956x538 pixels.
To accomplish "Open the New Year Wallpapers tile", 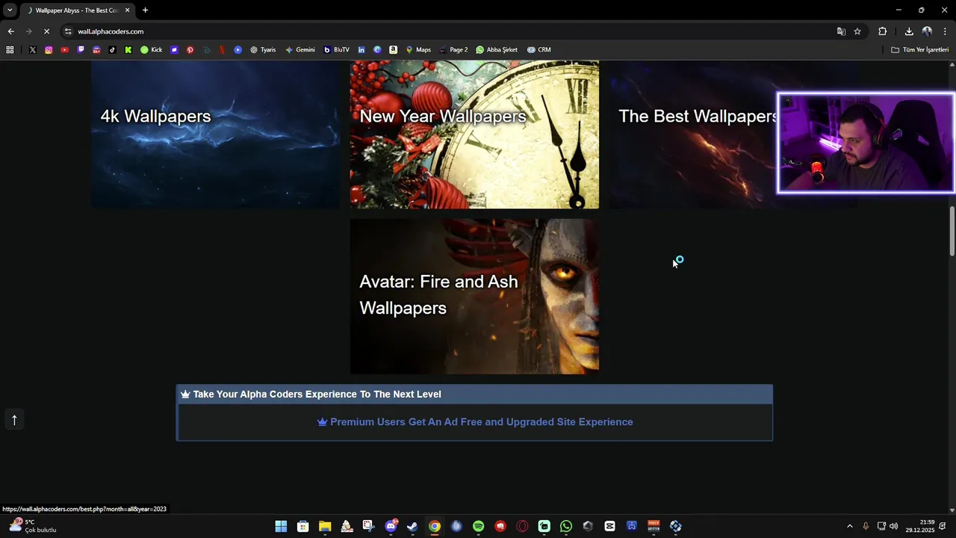I will pos(474,134).
